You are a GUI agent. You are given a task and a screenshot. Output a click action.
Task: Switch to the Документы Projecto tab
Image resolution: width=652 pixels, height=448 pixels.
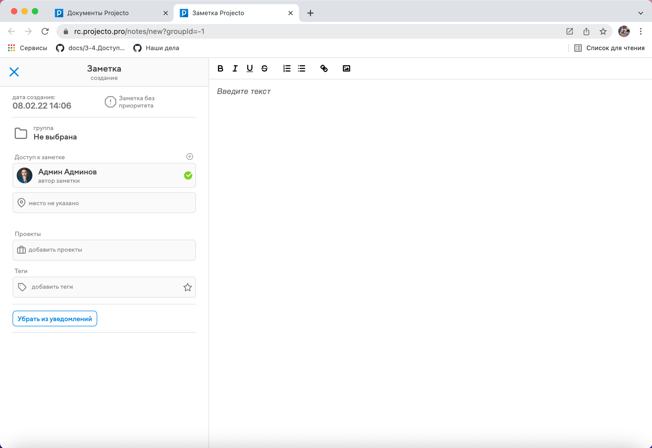point(98,13)
